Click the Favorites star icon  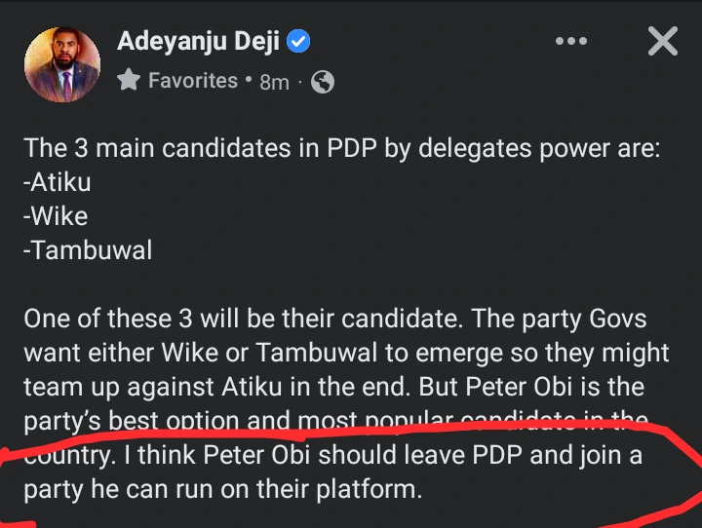[129, 82]
